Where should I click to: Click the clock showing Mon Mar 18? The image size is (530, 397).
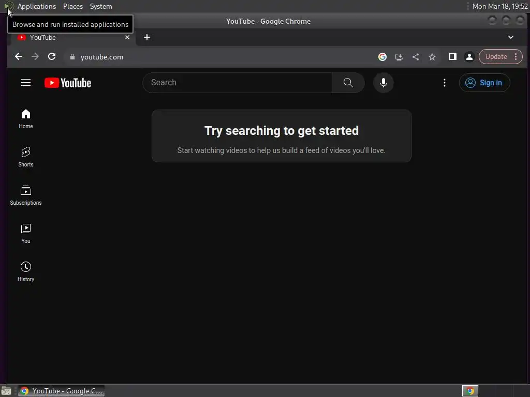500,6
